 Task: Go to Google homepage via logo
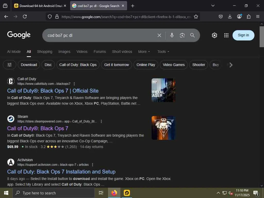(x=19, y=35)
